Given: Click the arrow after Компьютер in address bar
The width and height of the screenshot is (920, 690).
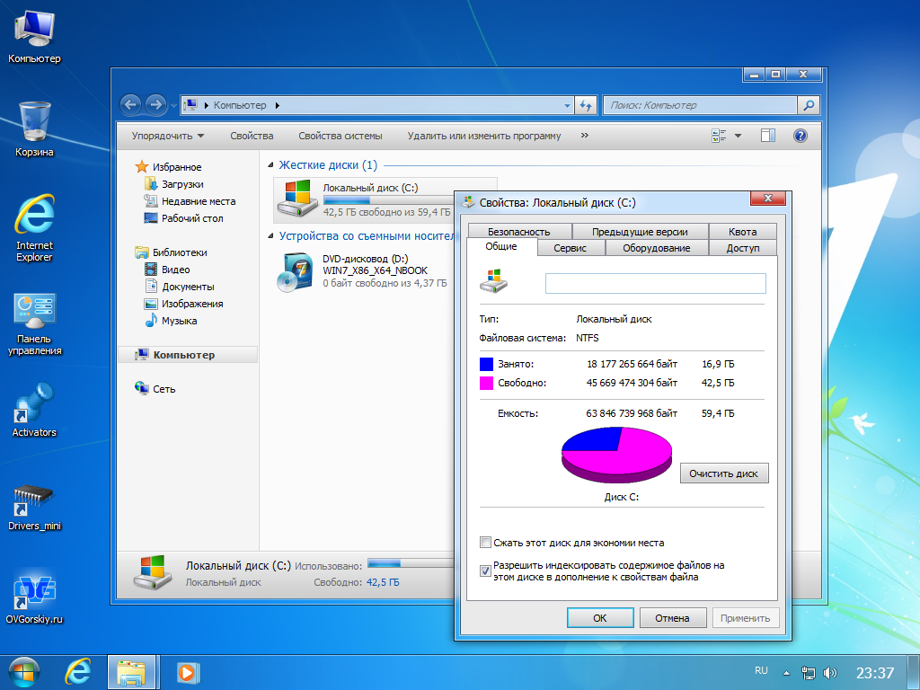Looking at the screenshot, I should pyautogui.click(x=277, y=106).
